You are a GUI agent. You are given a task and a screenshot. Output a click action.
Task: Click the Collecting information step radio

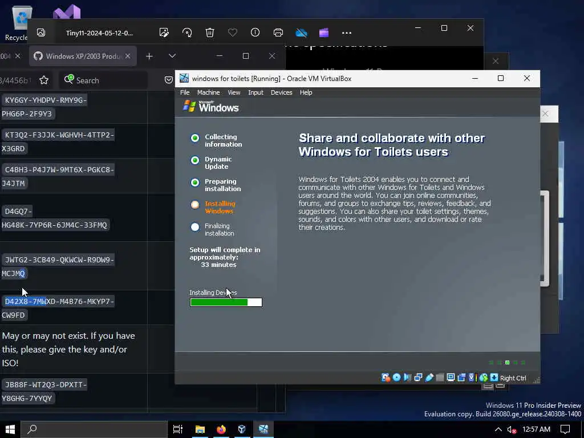[195, 138]
